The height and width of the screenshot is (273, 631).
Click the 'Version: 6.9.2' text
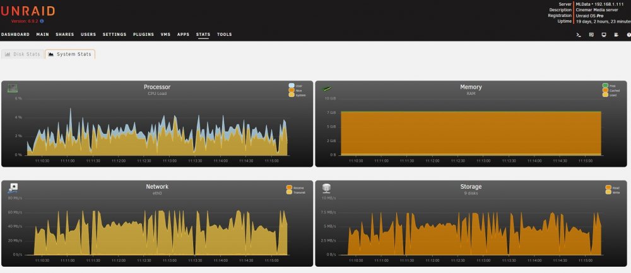click(x=25, y=21)
